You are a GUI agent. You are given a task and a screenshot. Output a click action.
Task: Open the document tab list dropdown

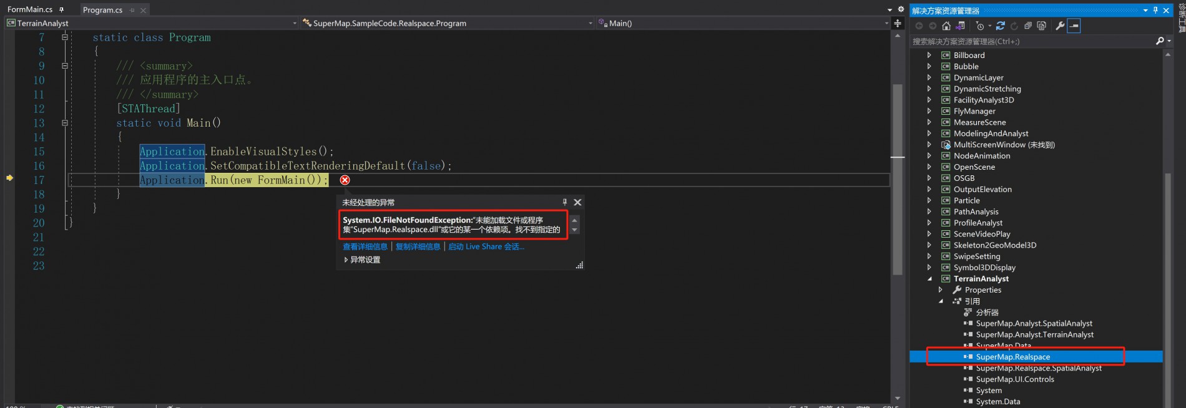point(890,10)
